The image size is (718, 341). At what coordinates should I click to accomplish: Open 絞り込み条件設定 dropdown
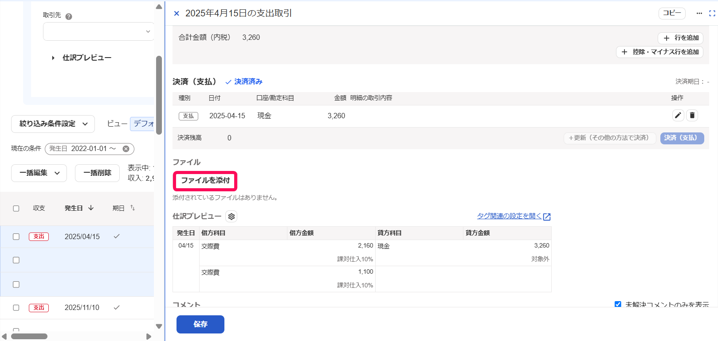point(53,124)
